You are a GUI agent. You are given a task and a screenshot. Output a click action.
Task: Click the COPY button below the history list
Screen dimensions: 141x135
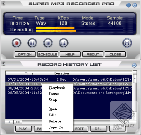117,129
